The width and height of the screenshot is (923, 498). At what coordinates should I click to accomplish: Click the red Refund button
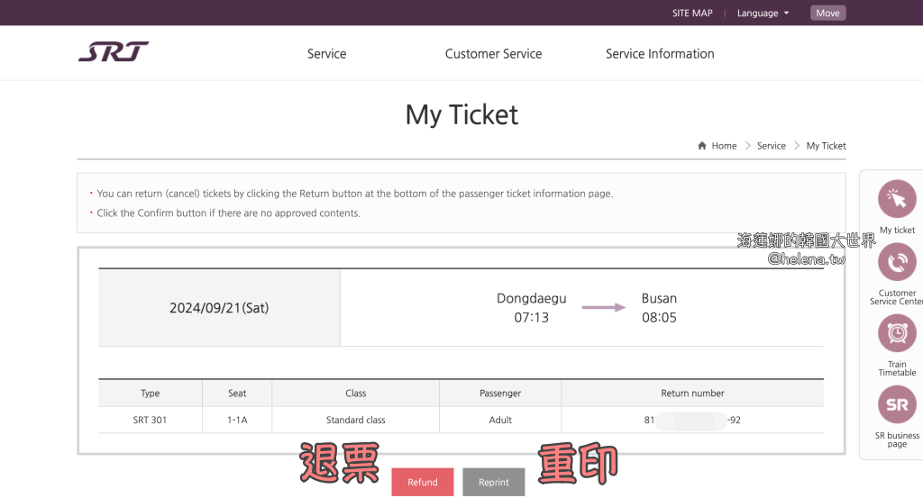pos(422,482)
